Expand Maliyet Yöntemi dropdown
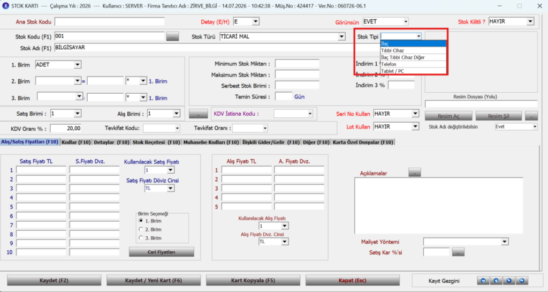The width and height of the screenshot is (548, 292). point(504,242)
